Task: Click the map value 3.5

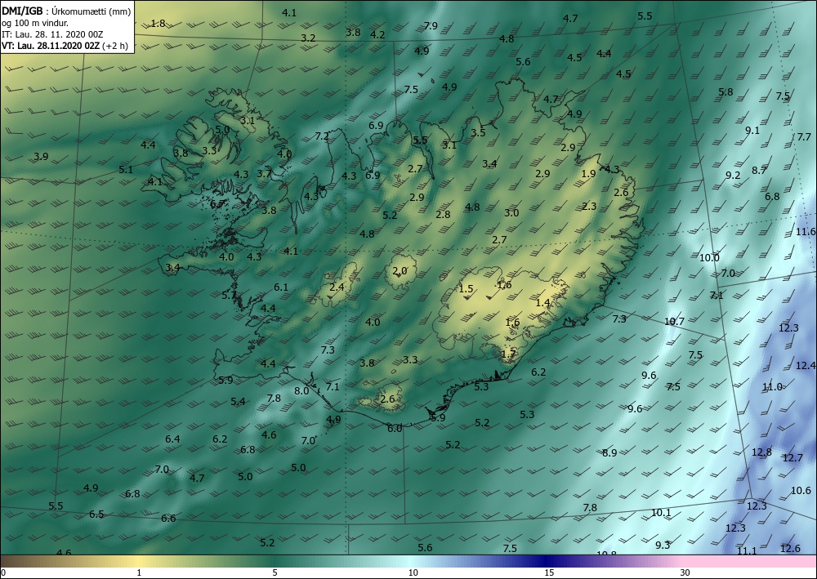Action: click(478, 133)
